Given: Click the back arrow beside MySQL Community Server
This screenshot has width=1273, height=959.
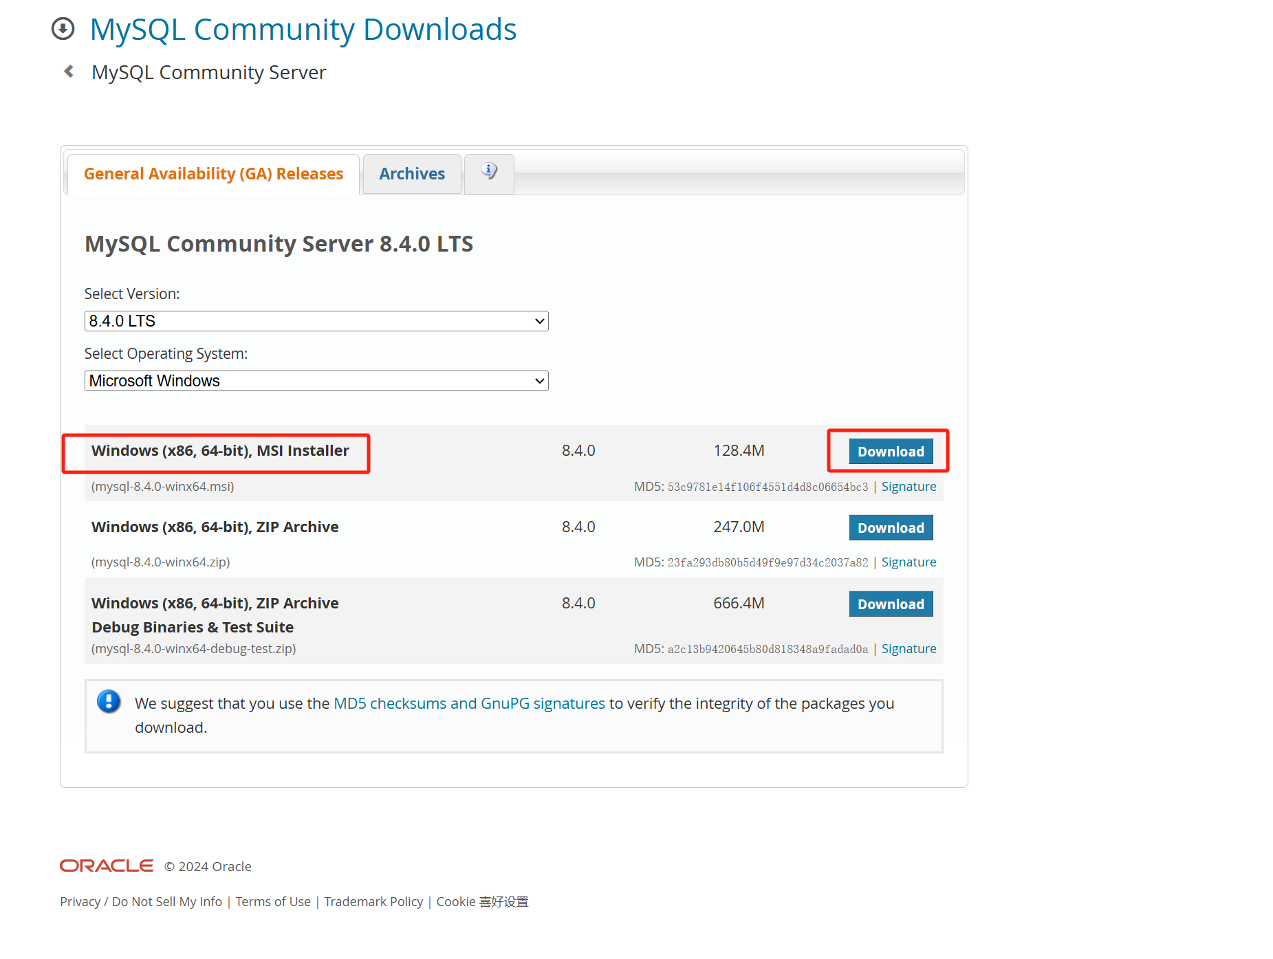Looking at the screenshot, I should click(69, 71).
